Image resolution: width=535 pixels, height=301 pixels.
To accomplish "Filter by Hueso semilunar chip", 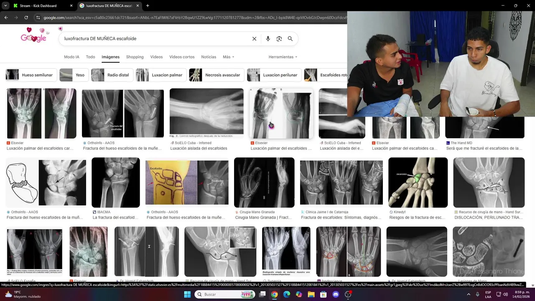I will coord(31,75).
